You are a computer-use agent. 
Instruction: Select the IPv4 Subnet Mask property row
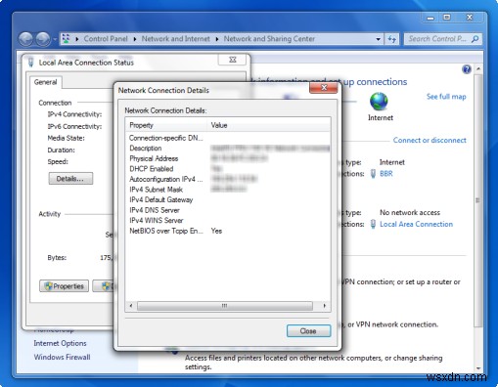pyautogui.click(x=228, y=190)
